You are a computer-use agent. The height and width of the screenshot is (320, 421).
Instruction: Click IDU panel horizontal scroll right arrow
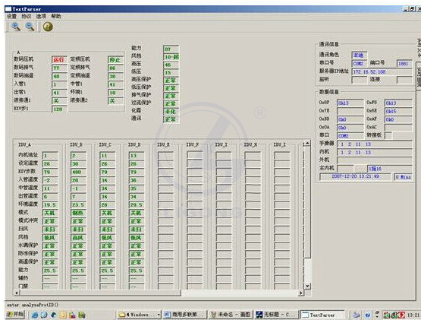click(301, 293)
